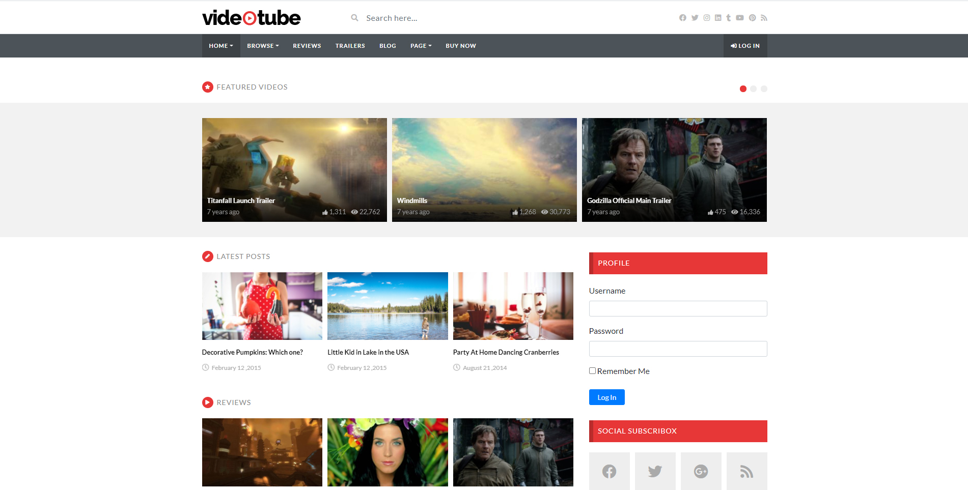
Task: Expand the BROWSE dropdown menu
Action: point(263,46)
